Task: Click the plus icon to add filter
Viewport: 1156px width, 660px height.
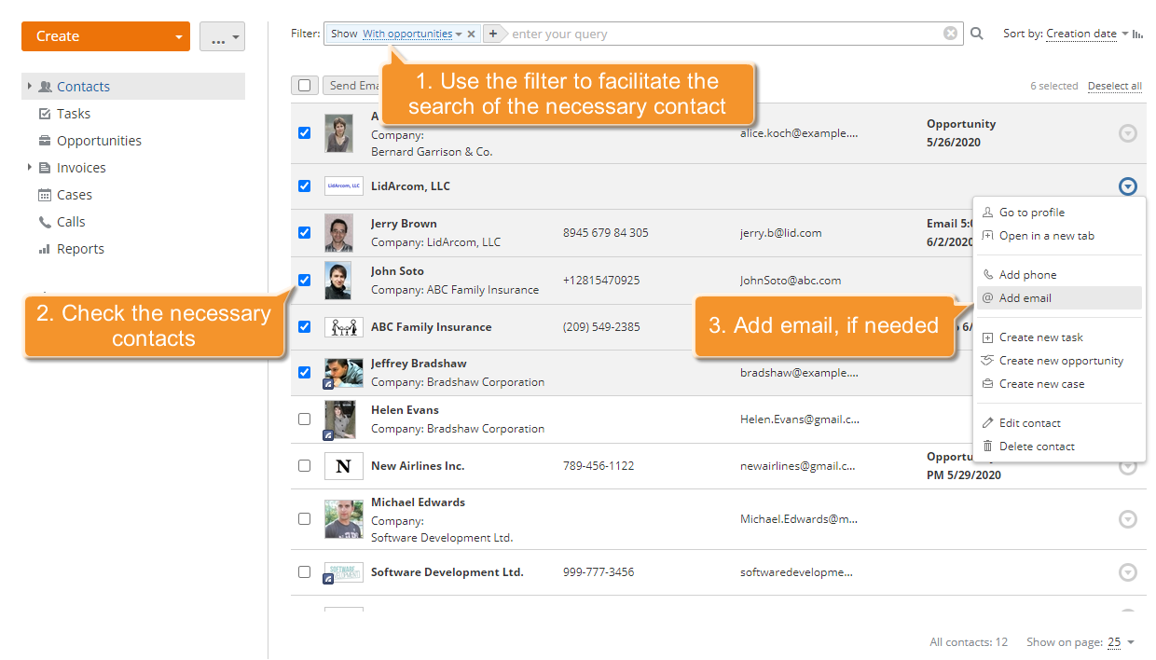Action: click(x=493, y=34)
